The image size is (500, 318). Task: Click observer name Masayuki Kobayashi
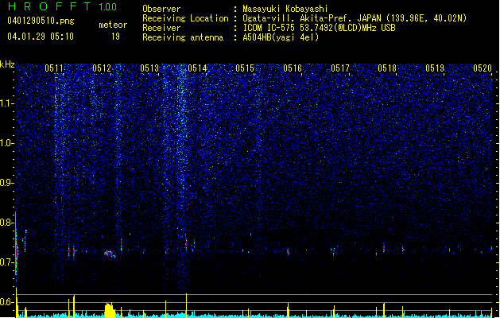(x=285, y=9)
